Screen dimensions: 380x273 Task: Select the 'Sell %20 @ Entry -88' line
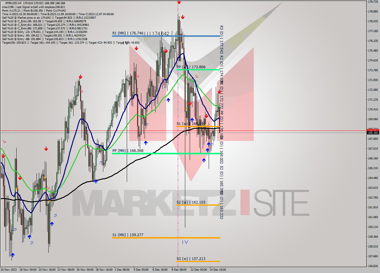[x=44, y=39]
